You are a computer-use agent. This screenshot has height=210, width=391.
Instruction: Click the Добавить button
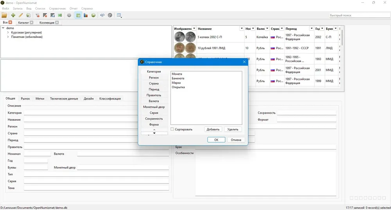click(213, 129)
